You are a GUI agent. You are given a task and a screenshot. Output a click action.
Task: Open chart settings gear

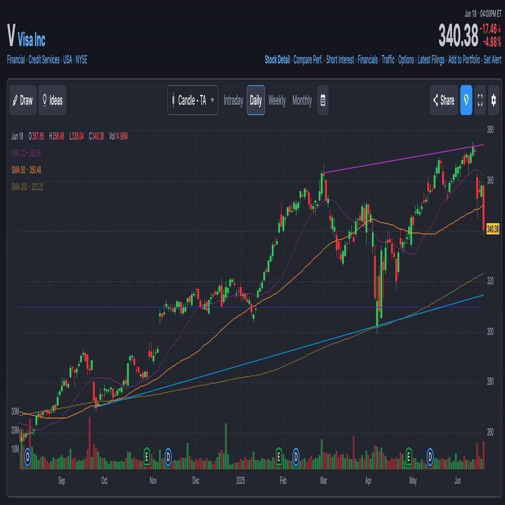[x=493, y=100]
